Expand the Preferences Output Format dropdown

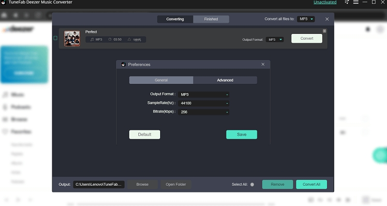[204, 95]
